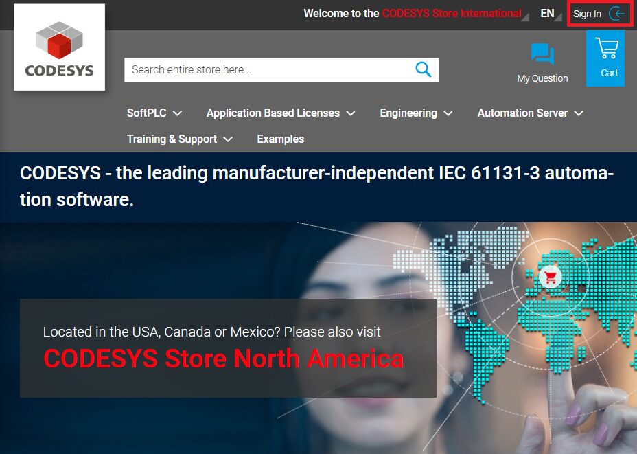637x454 pixels.
Task: Click the arrow icon beside Sign In
Action: (x=617, y=14)
